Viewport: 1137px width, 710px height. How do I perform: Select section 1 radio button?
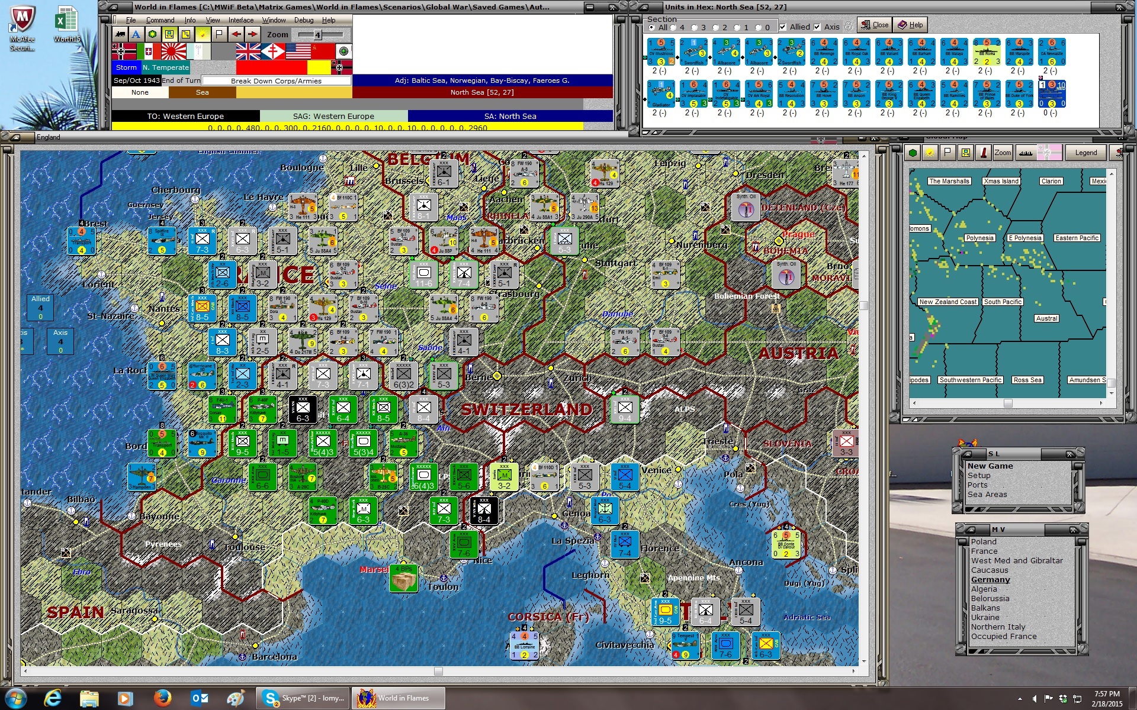[x=737, y=27]
